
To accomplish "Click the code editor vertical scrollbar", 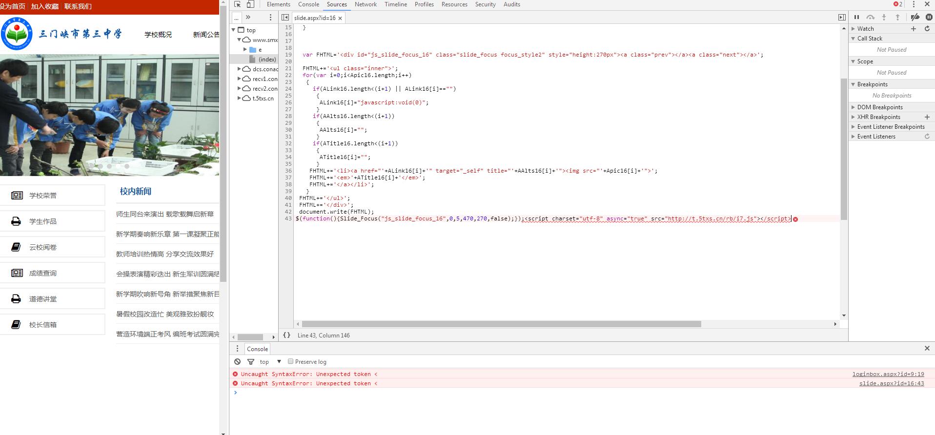I will pos(844,149).
